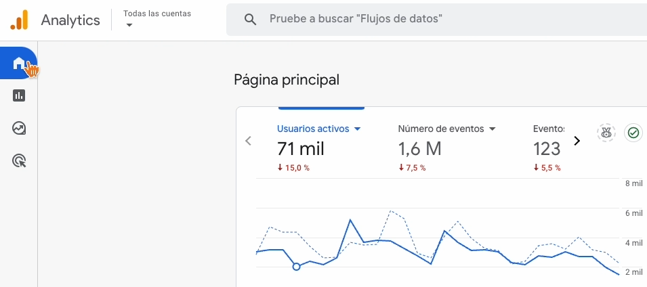Image resolution: width=647 pixels, height=287 pixels.
Task: Click the Analytics product name text
Action: 70,20
